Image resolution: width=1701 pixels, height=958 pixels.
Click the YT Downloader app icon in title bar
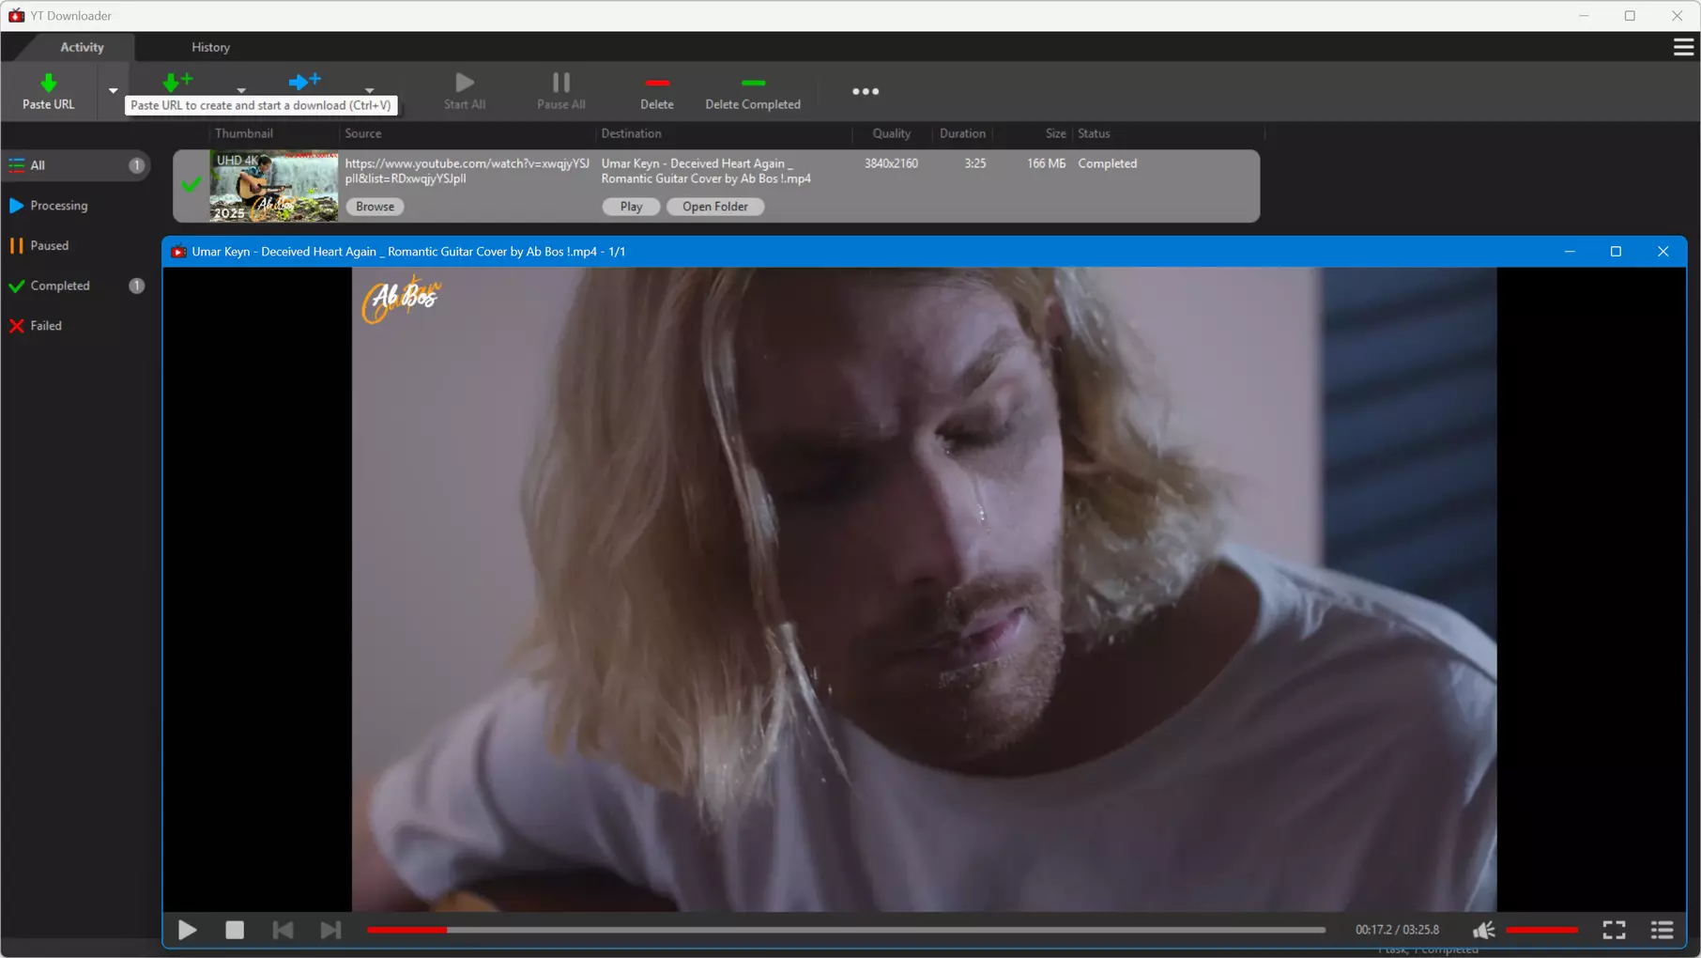(17, 16)
